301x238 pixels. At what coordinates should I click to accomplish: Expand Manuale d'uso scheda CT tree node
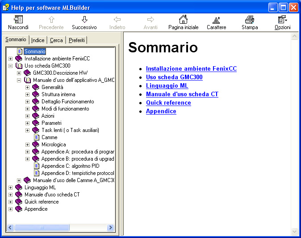click(11, 195)
